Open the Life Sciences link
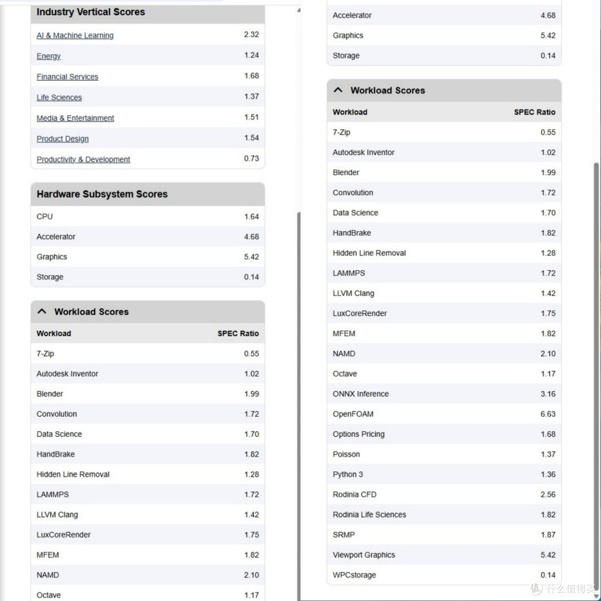Screen dimensions: 601x601 tap(59, 97)
